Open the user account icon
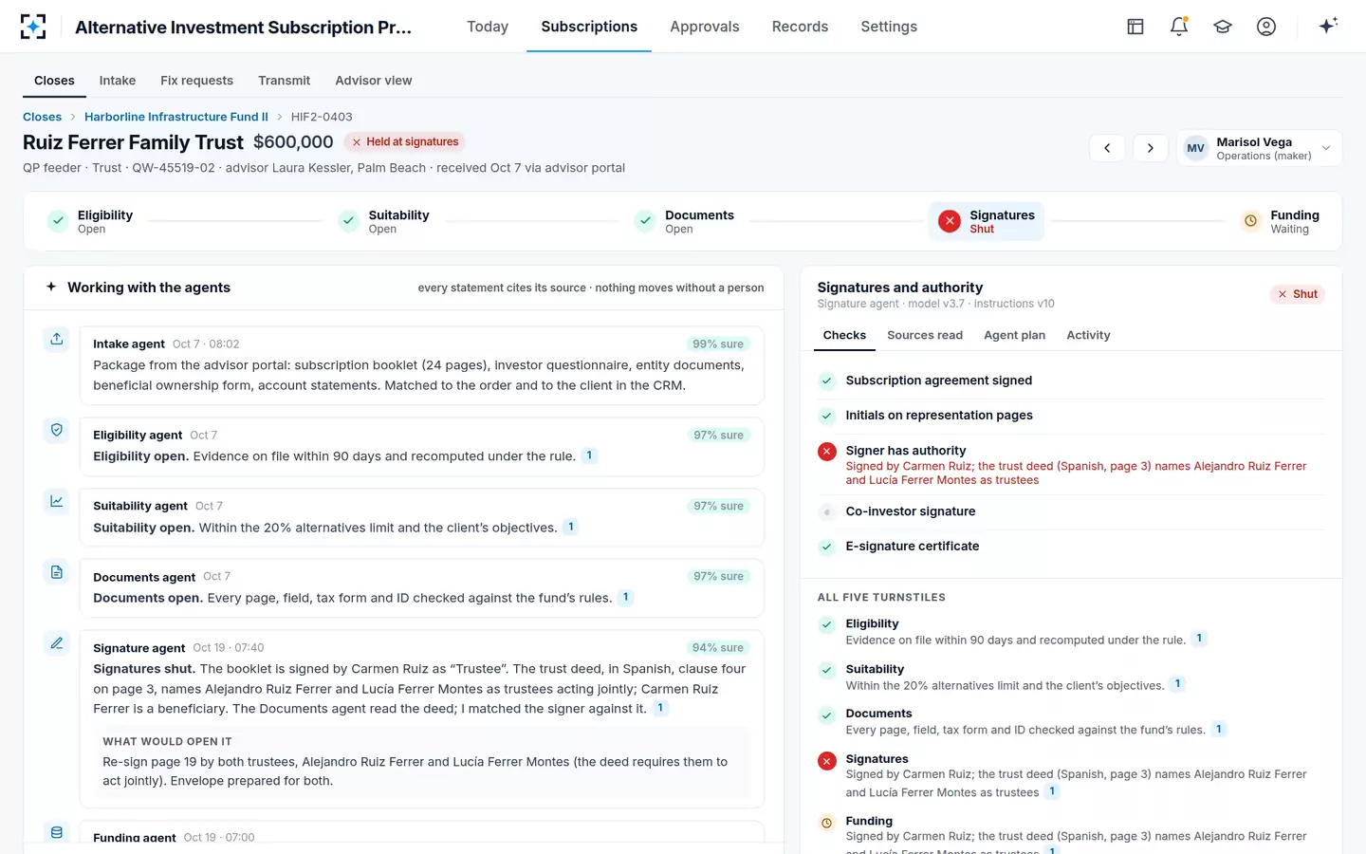Image resolution: width=1366 pixels, height=854 pixels. (1266, 27)
